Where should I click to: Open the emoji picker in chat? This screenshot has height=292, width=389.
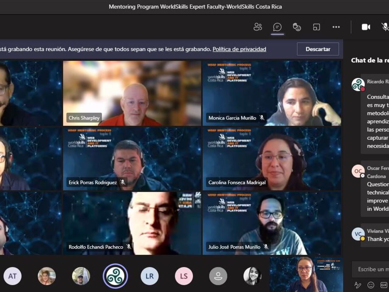coord(371,285)
